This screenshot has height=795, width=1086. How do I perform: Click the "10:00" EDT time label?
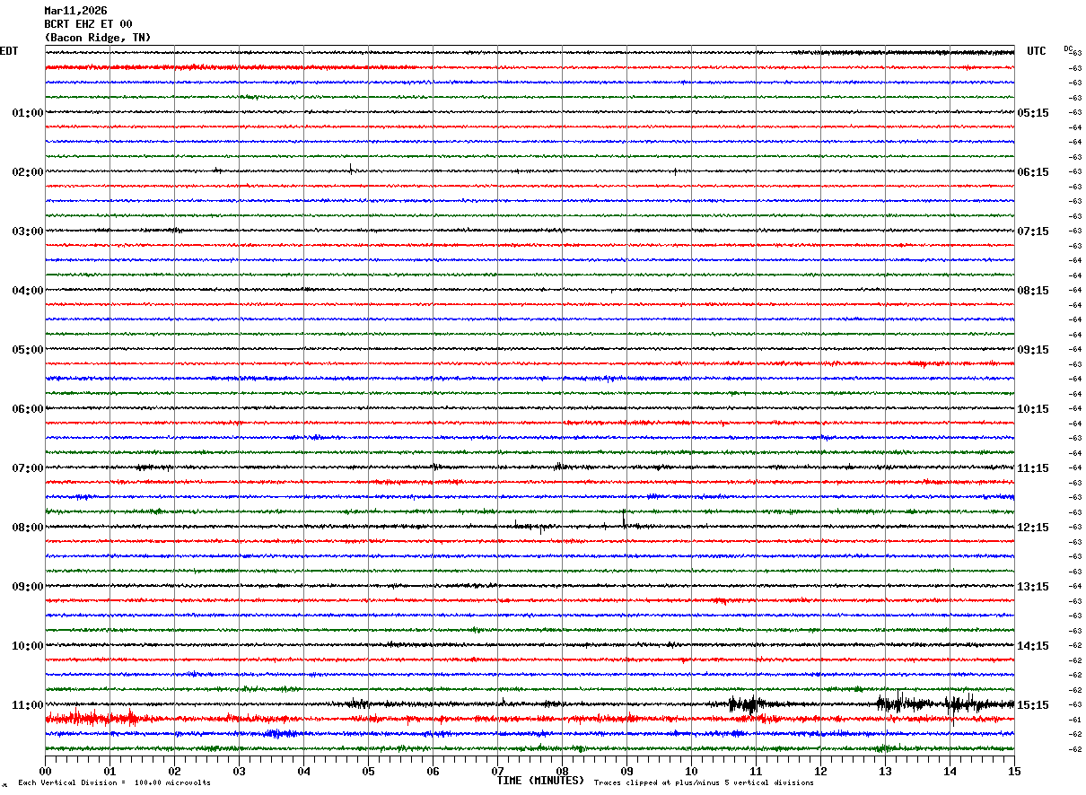(28, 646)
